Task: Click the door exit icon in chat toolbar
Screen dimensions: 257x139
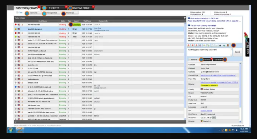Action: point(228,45)
